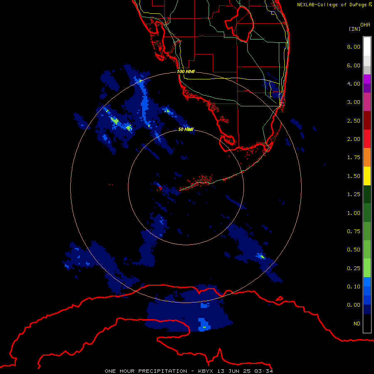
Task: Click the orange legend band near 1.75
Action: coord(367,157)
